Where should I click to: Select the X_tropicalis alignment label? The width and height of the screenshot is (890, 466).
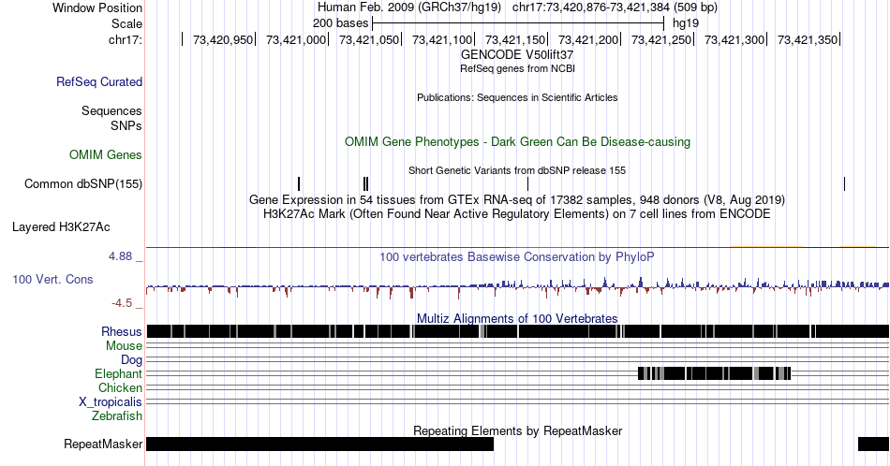(111, 402)
